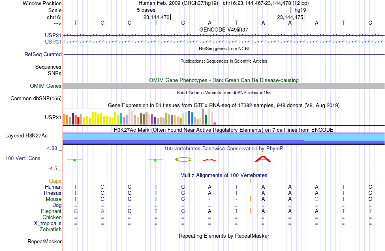This screenshot has height=251, width=385.
Task: Click the Multiz Alignments of 100 Vertebrates title
Action: tap(224, 175)
